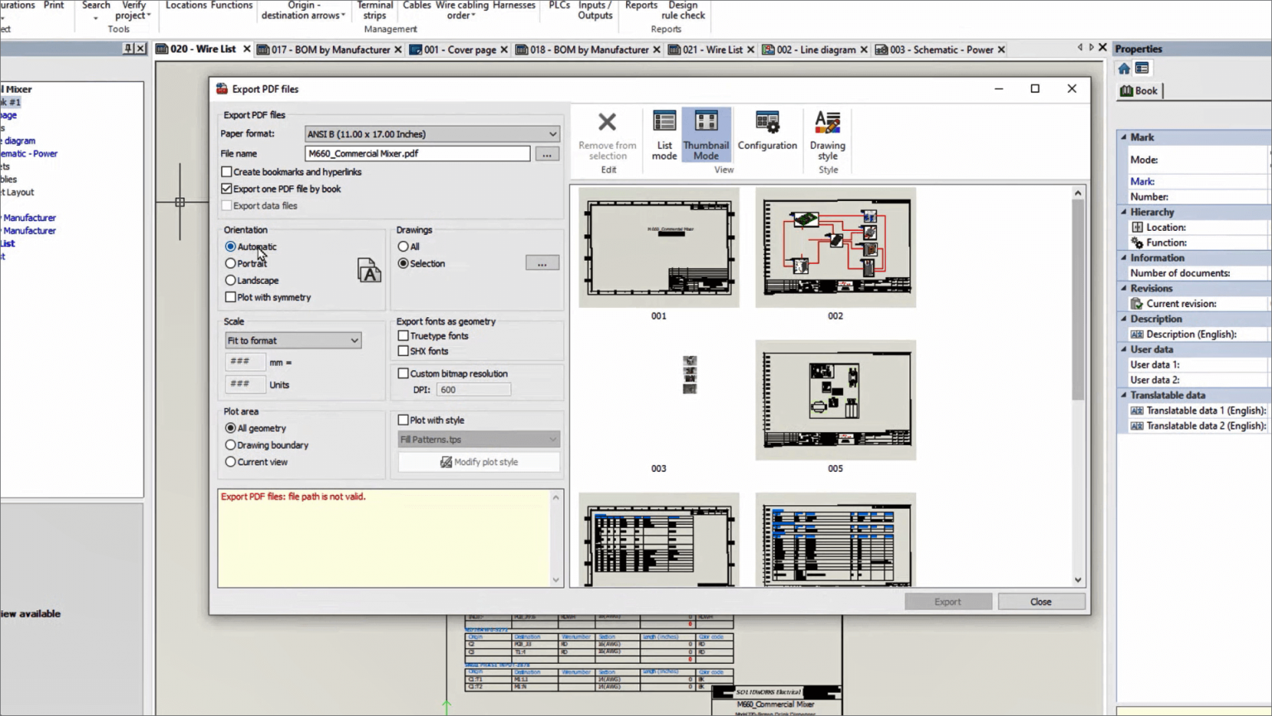Close the 002 - Line diagram tab

coord(864,50)
